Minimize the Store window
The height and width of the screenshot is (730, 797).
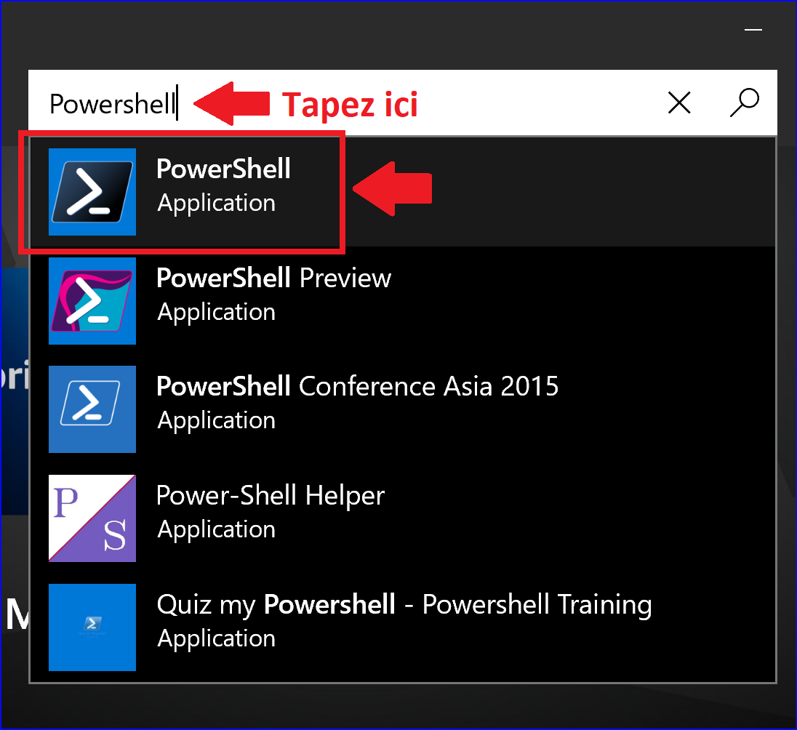753,30
